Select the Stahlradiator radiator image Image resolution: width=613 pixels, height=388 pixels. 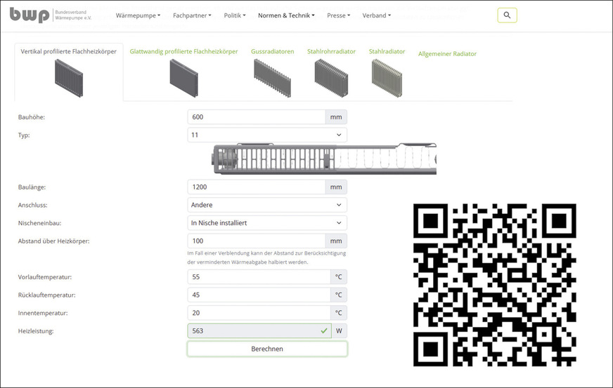pyautogui.click(x=387, y=76)
